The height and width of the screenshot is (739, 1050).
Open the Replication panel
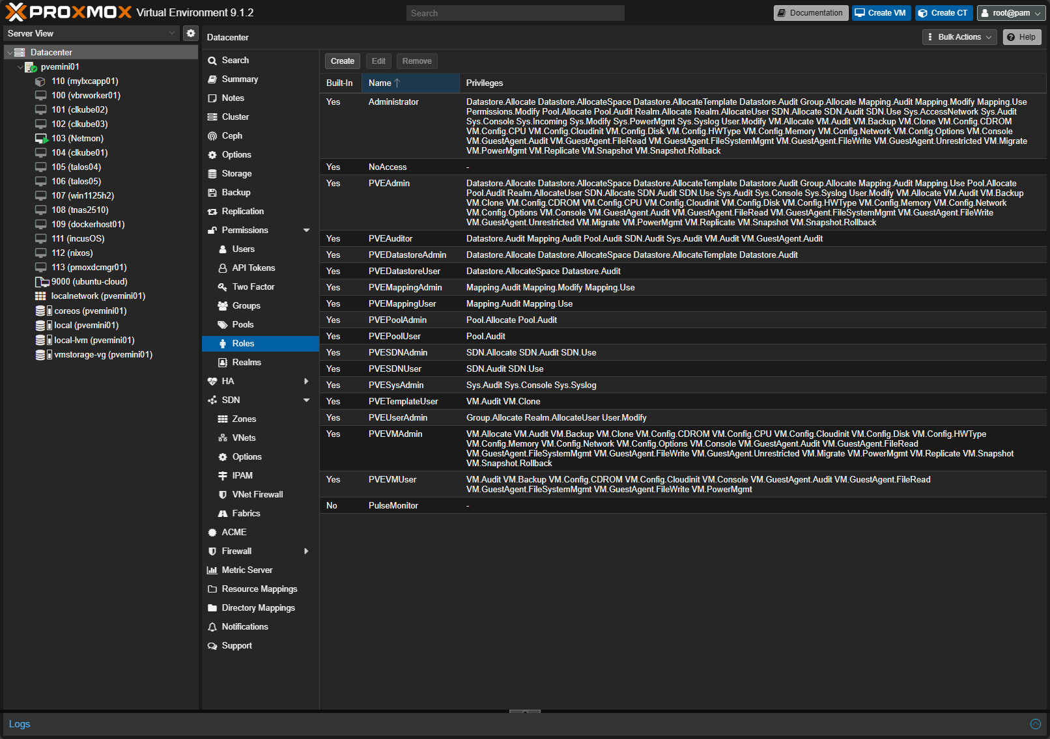click(244, 211)
